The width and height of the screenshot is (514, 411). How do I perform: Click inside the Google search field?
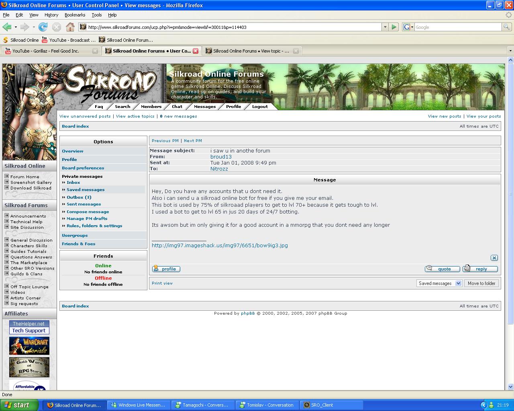click(457, 27)
